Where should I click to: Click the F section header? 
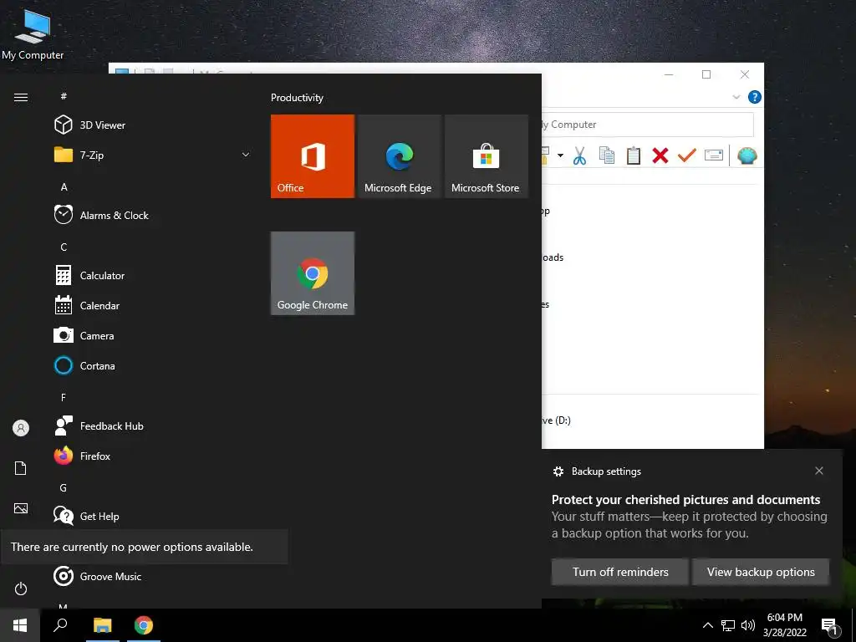coord(64,397)
